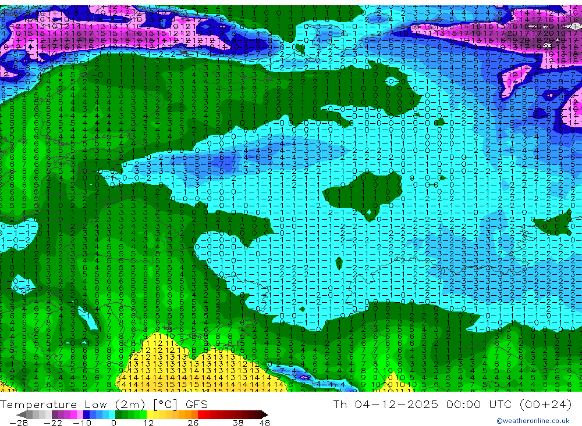The image size is (582, 426).
Task: Click the 12 legend label
Action: pos(148,423)
